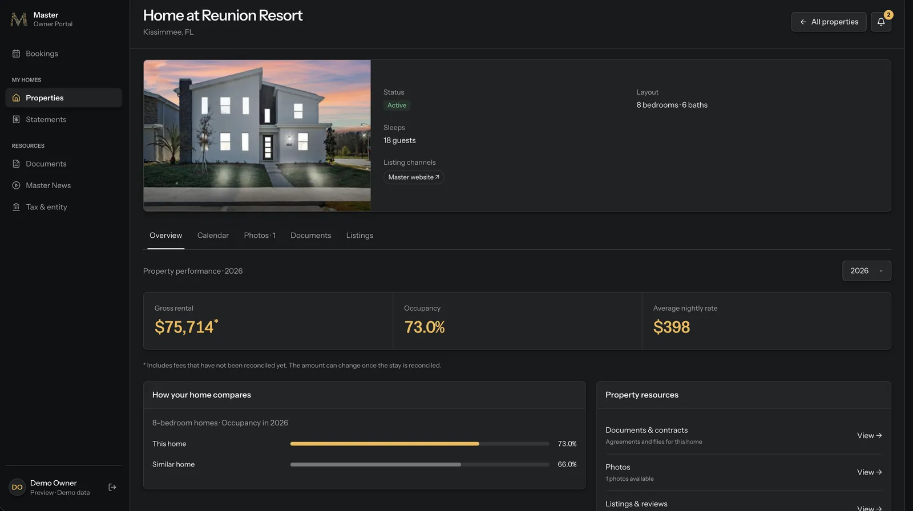Screen dimensions: 913x511
Task: Click the Master logo icon
Action: point(19,19)
